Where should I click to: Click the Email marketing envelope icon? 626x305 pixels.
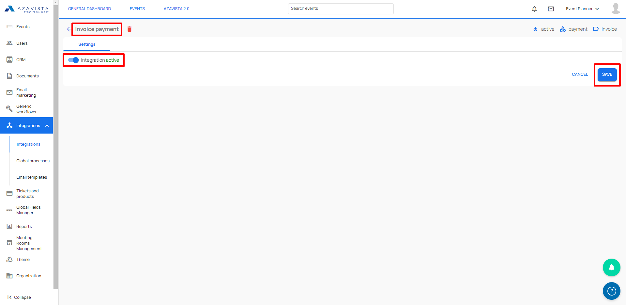point(9,92)
